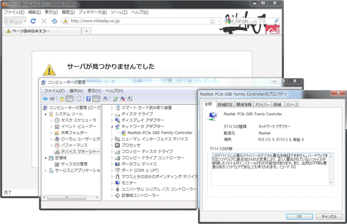Image resolution: width=347 pixels, height=224 pixels.
Task: Switch to 関連情報 tab in properties
Action: click(x=244, y=104)
